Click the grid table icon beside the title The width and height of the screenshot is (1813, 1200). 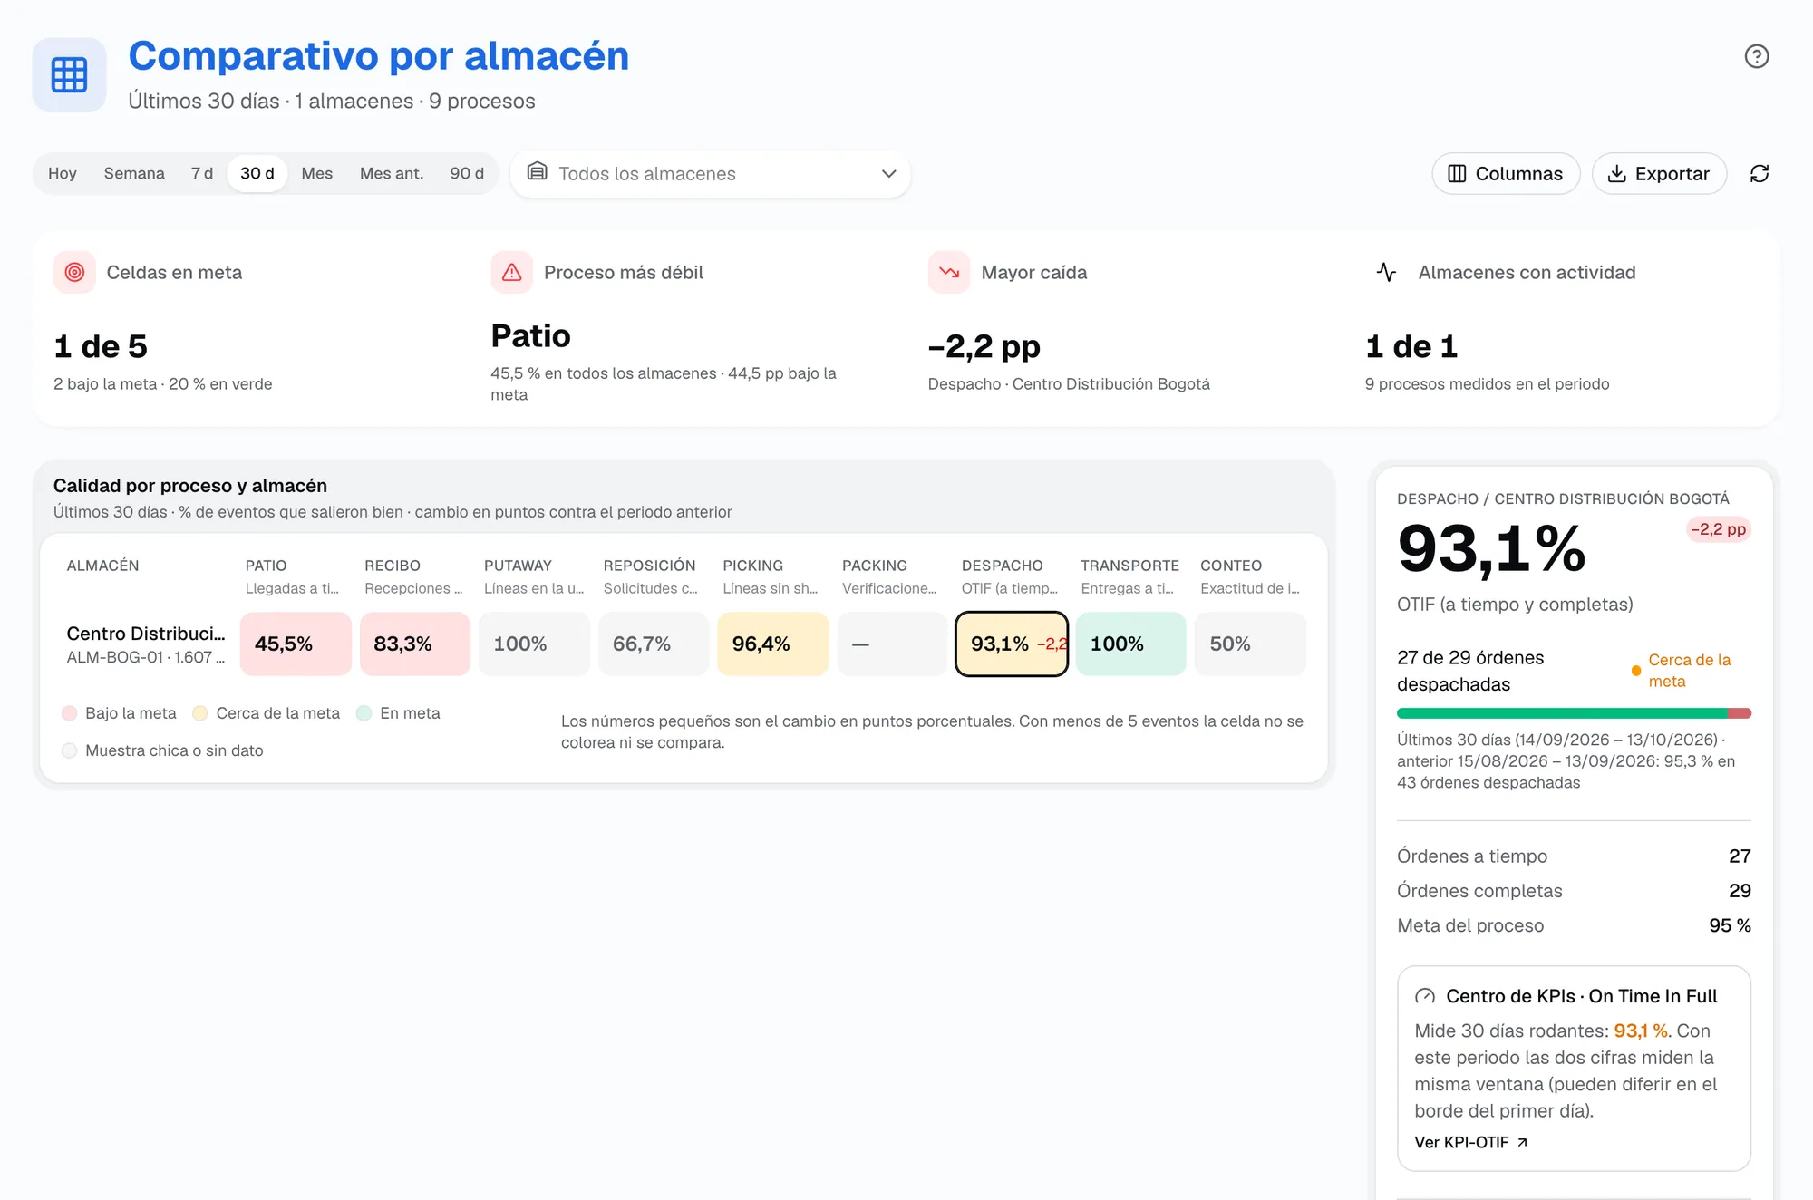tap(69, 74)
